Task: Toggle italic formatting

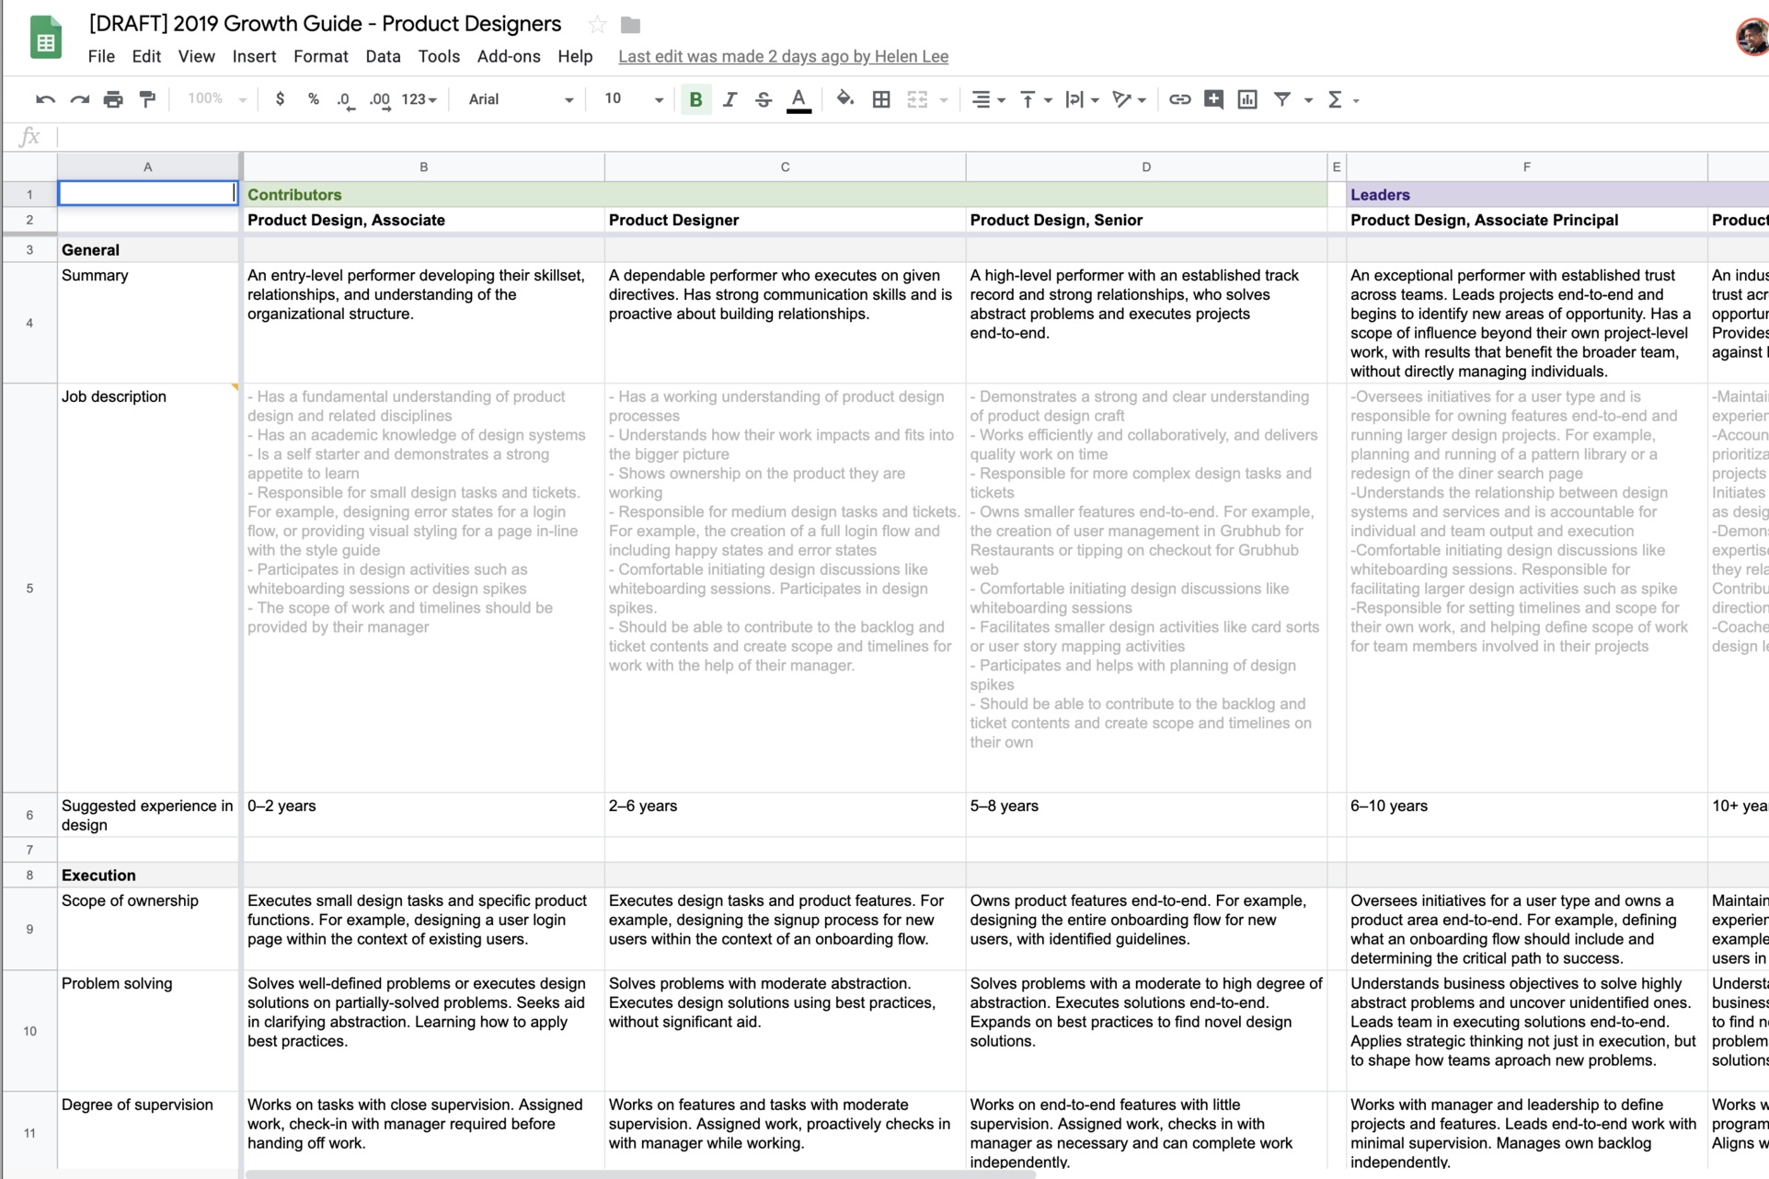Action: [x=729, y=99]
